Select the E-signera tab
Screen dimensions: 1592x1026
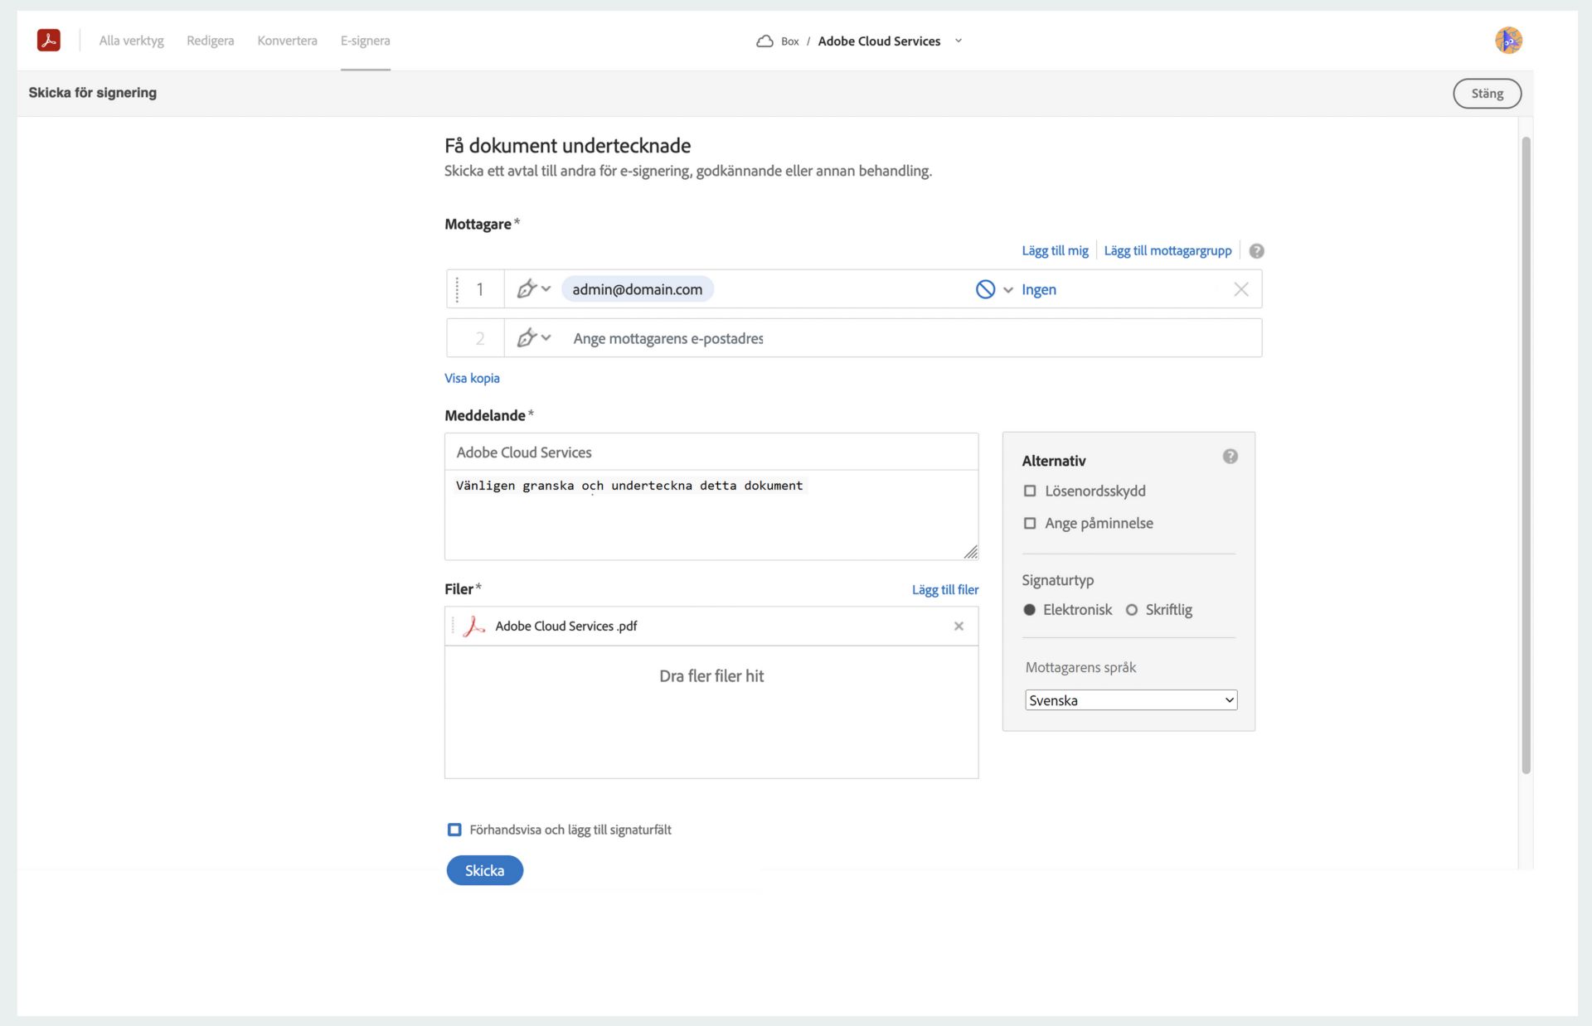[x=365, y=41]
